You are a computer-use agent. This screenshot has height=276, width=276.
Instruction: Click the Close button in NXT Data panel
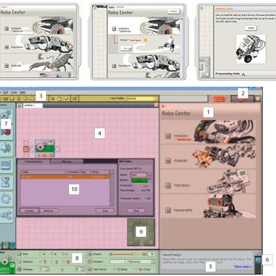[136, 210]
